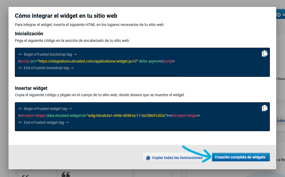The height and width of the screenshot is (177, 285).
Task: Click Creación completa de widgets button
Action: pos(241,157)
